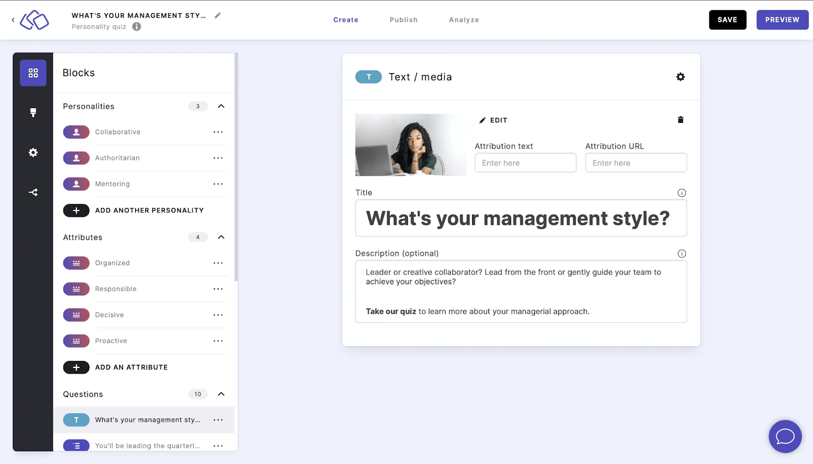Click the back arrow beside the logo
The width and height of the screenshot is (813, 464).
point(13,20)
